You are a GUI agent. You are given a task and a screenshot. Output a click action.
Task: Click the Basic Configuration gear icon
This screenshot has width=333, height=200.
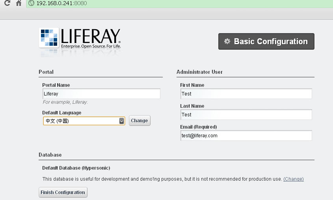(227, 41)
